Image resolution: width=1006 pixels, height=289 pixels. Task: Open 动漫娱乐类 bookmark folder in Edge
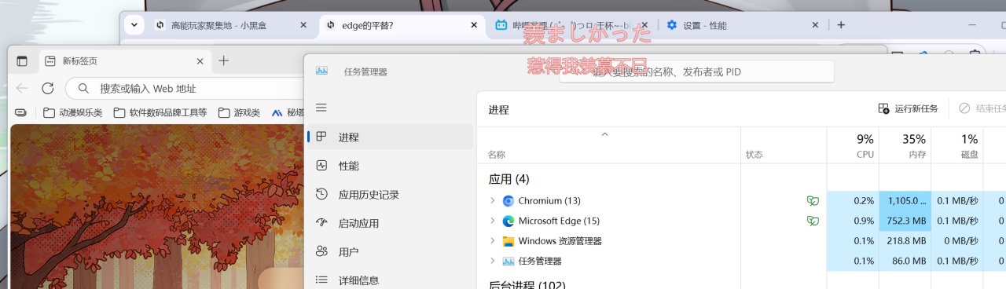click(x=72, y=112)
